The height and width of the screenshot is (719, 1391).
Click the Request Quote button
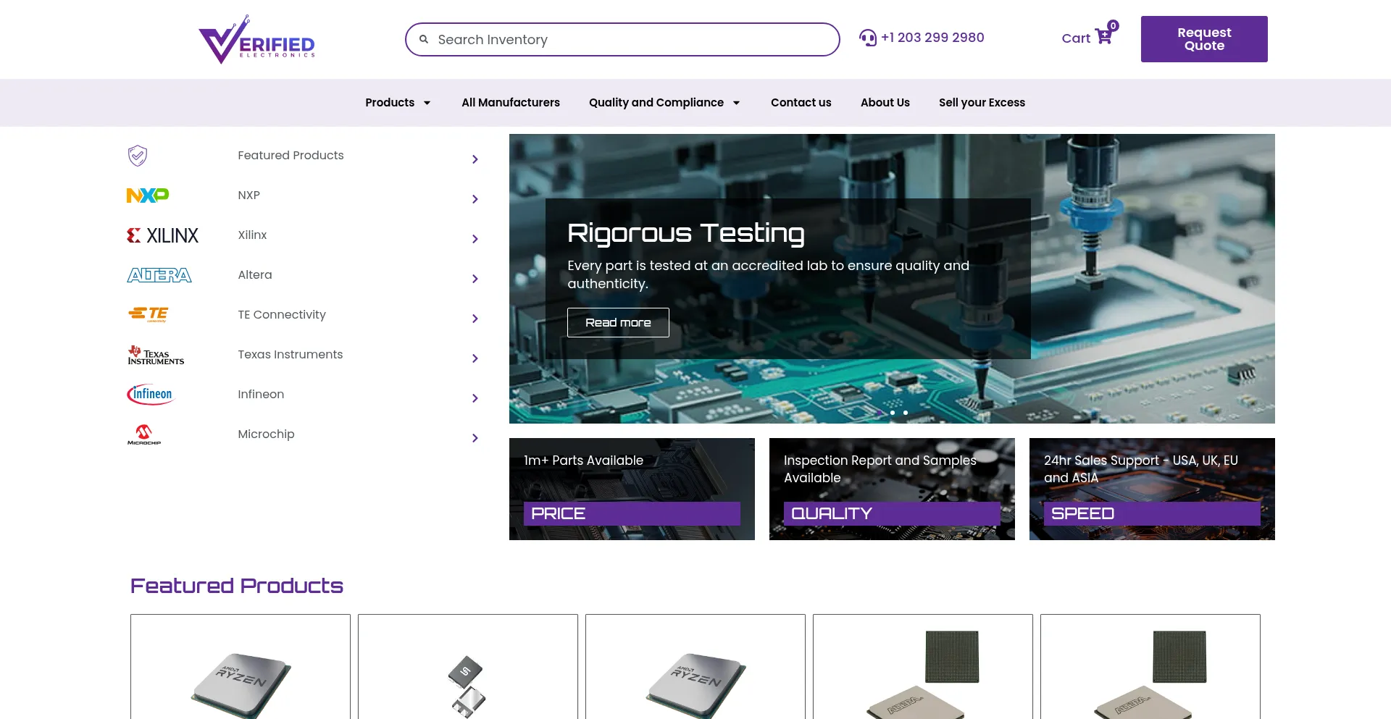pos(1204,39)
